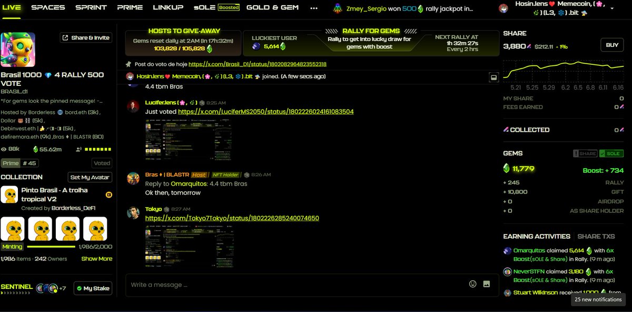Open Hosin.lens small avatar in joined notice
This screenshot has height=312, width=632.
[130, 76]
